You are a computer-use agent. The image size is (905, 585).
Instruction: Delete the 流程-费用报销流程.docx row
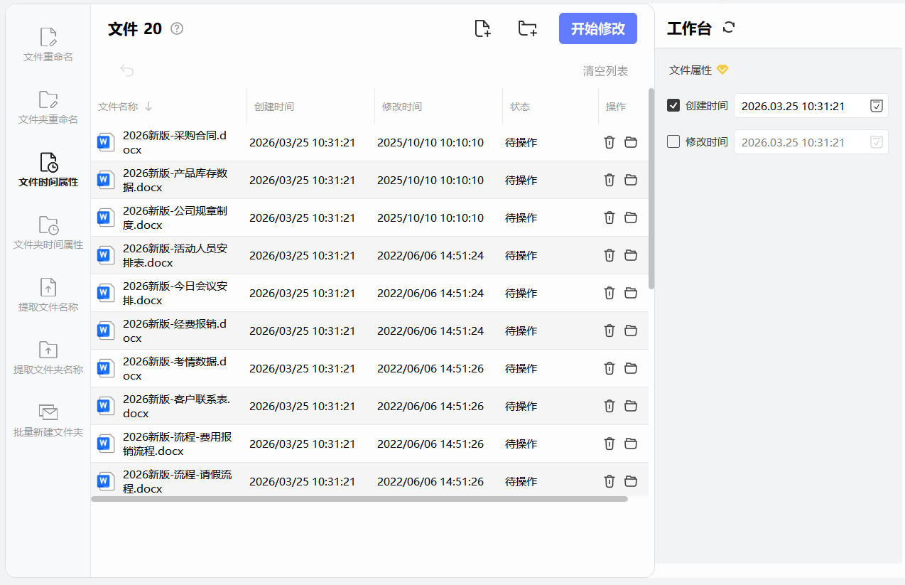pyautogui.click(x=609, y=444)
